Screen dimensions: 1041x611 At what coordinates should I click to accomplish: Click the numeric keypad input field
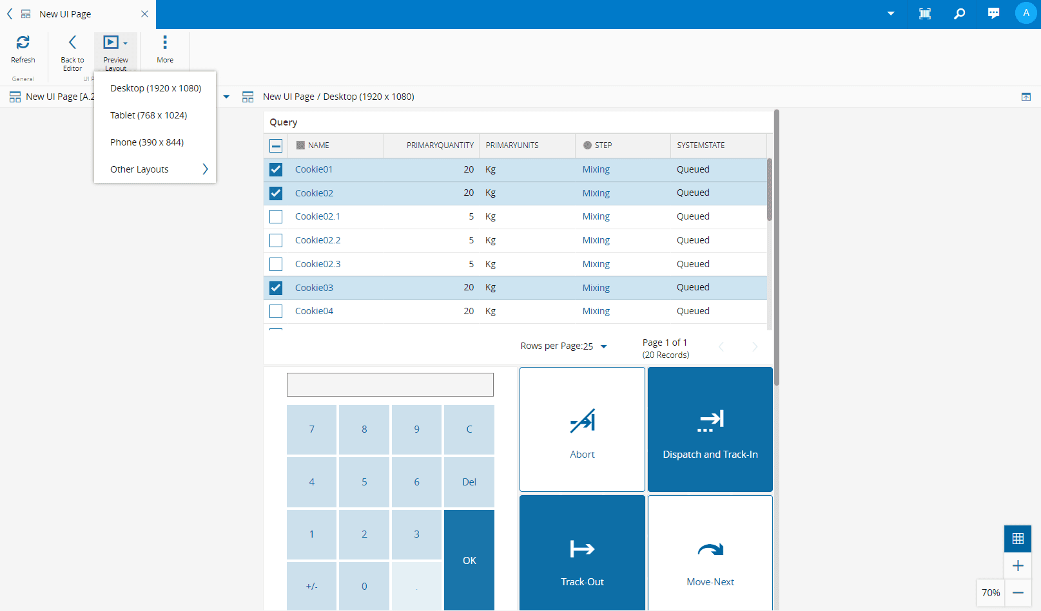click(390, 385)
